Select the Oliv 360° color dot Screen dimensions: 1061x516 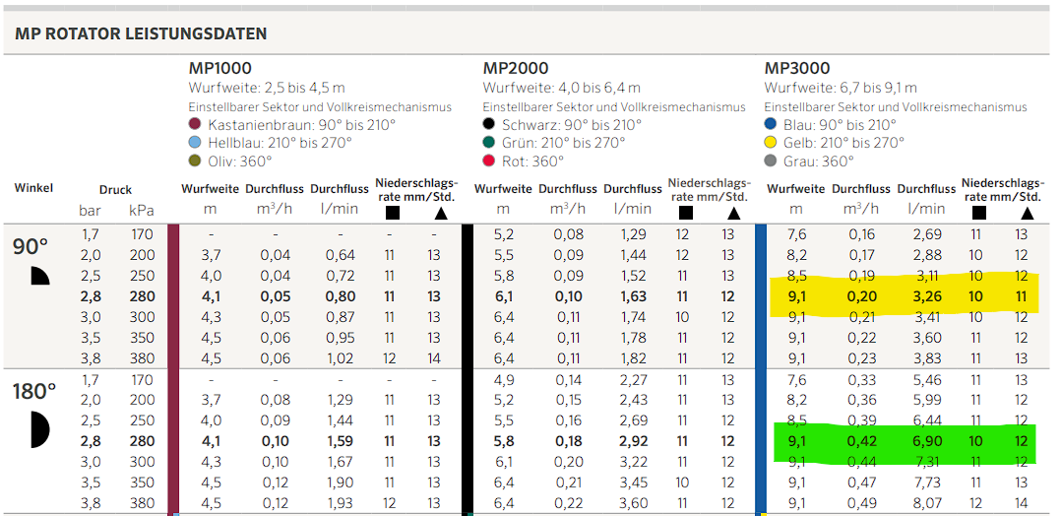click(x=195, y=161)
